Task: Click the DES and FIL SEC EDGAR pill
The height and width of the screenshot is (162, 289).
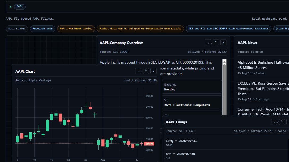Action: point(228,29)
